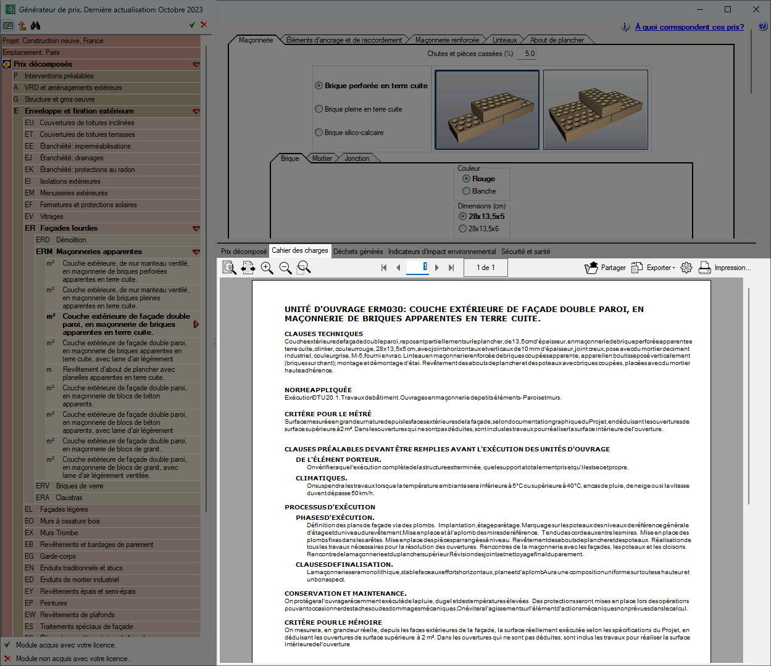
Task: Open the Peintures chapter row
Action: pyautogui.click(x=112, y=603)
